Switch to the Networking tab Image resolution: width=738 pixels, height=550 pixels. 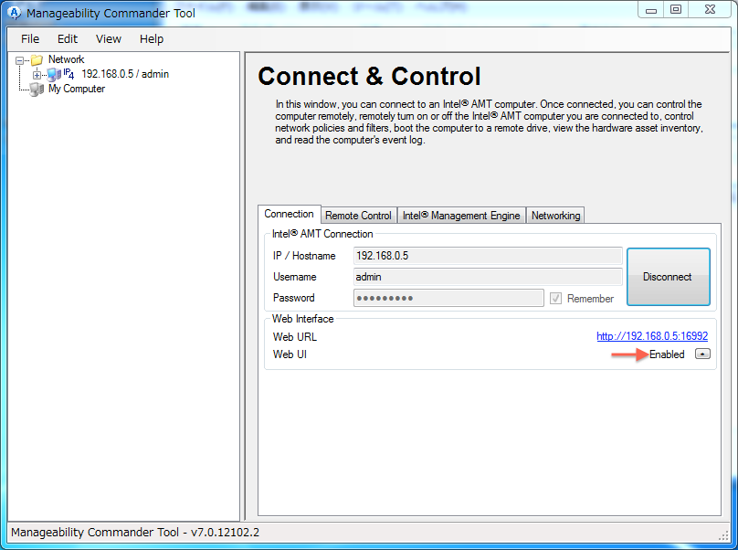(556, 216)
